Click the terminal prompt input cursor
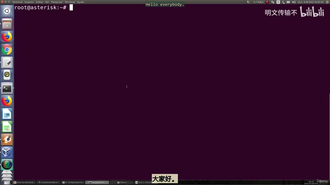The width and height of the screenshot is (330, 185). click(71, 7)
